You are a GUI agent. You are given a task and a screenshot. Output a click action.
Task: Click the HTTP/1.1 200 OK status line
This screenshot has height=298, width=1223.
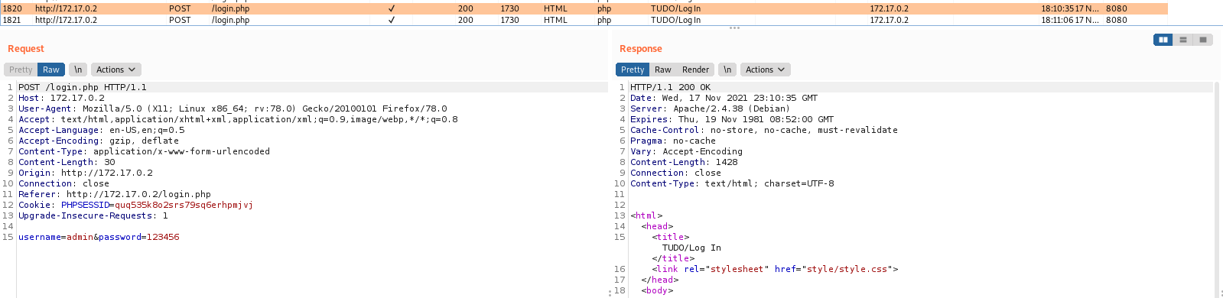(x=670, y=87)
